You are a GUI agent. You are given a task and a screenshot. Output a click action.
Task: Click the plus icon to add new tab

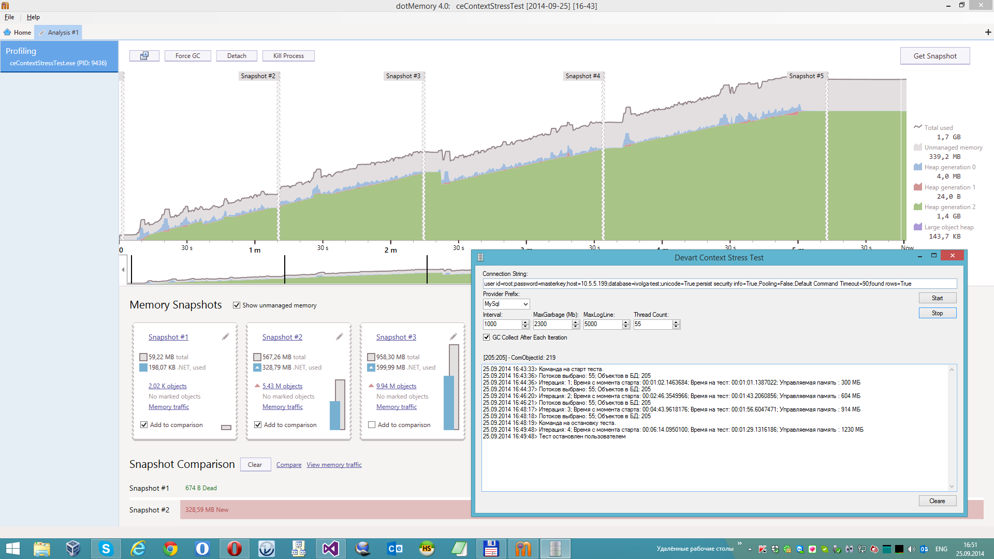tap(988, 32)
